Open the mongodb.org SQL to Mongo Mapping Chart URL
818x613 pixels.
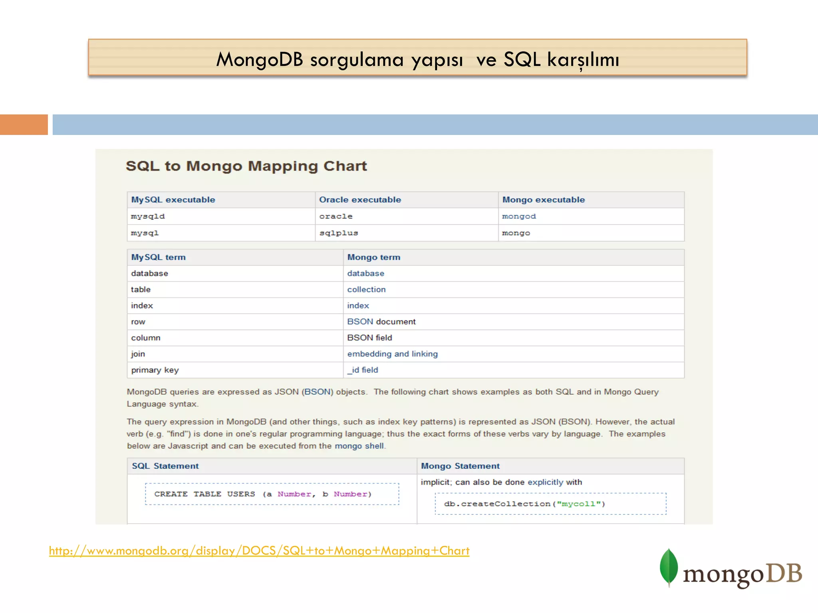259,551
